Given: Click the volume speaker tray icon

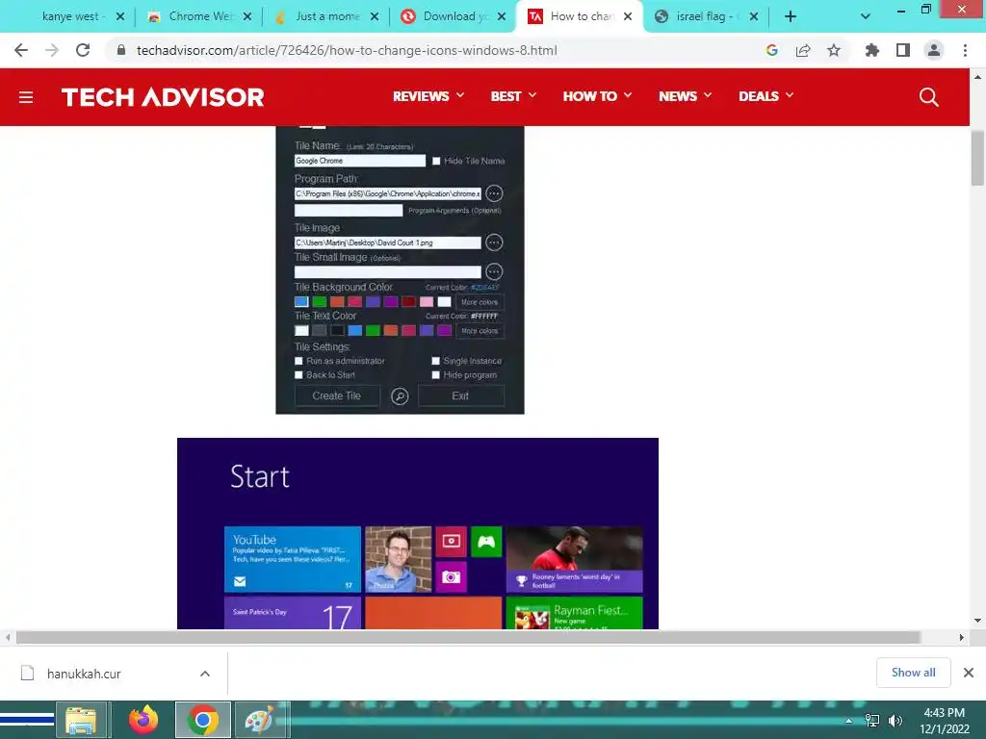Looking at the screenshot, I should (895, 721).
